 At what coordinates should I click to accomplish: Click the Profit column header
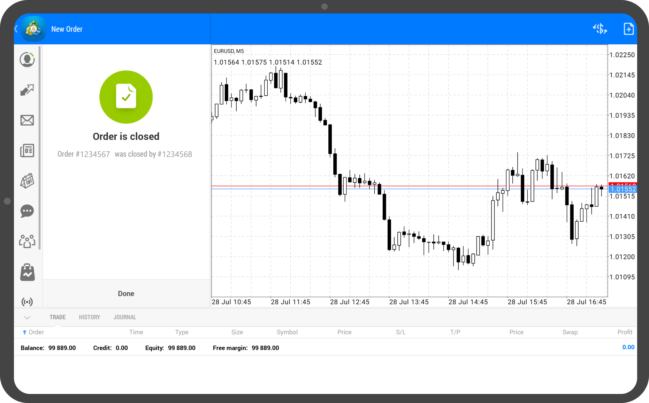click(x=625, y=332)
